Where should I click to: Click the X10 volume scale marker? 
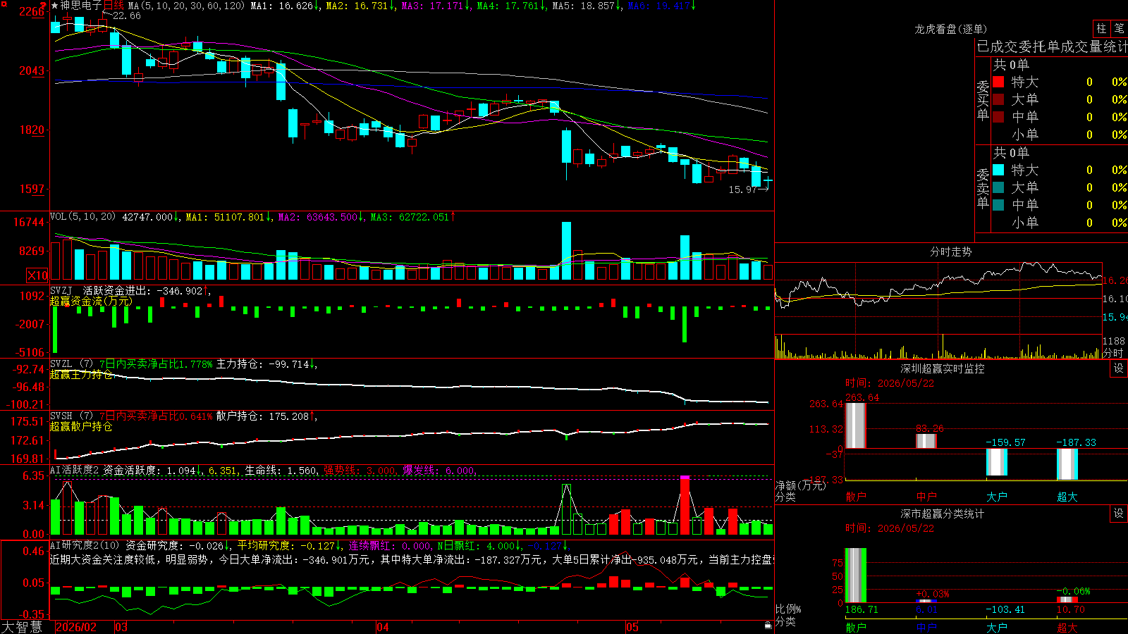pos(37,275)
